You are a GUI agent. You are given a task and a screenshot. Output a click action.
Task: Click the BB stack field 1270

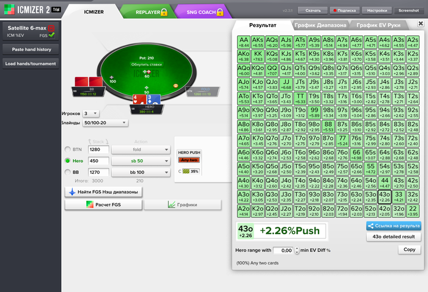click(98, 173)
